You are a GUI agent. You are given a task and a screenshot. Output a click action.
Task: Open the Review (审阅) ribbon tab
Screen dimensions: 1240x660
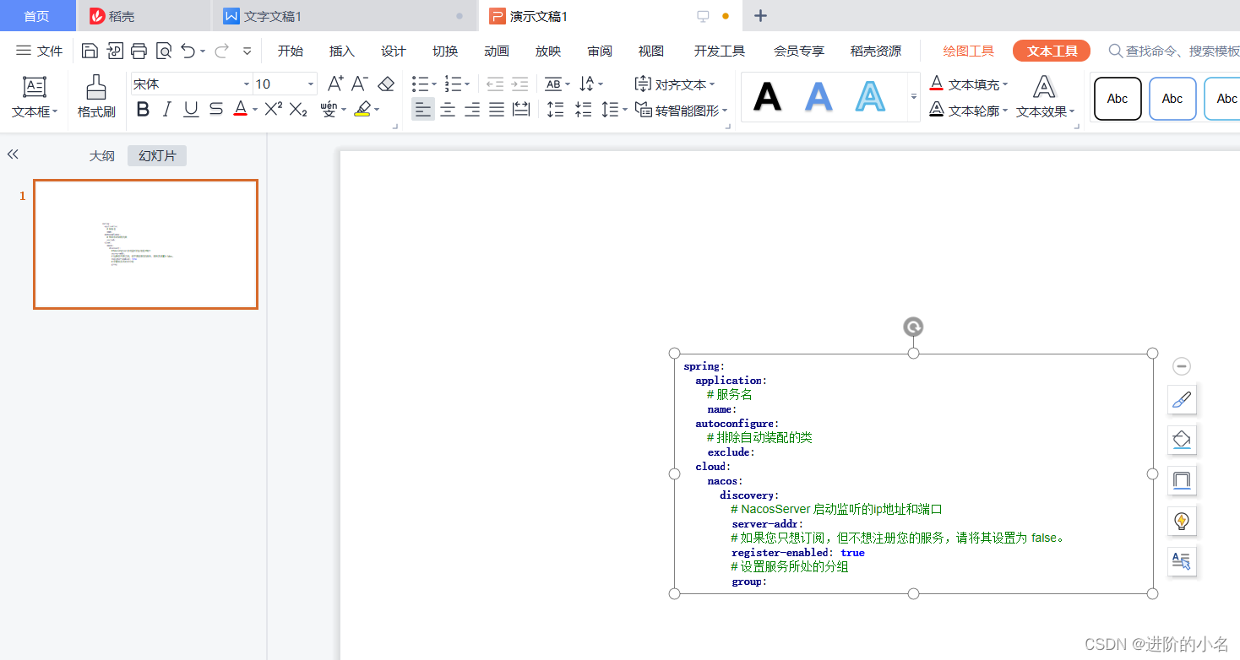[x=599, y=51]
